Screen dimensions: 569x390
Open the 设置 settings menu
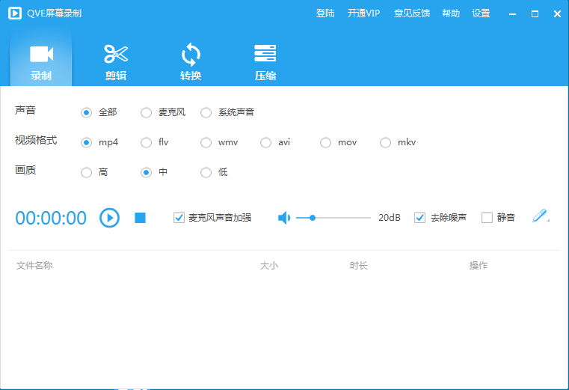click(x=481, y=13)
